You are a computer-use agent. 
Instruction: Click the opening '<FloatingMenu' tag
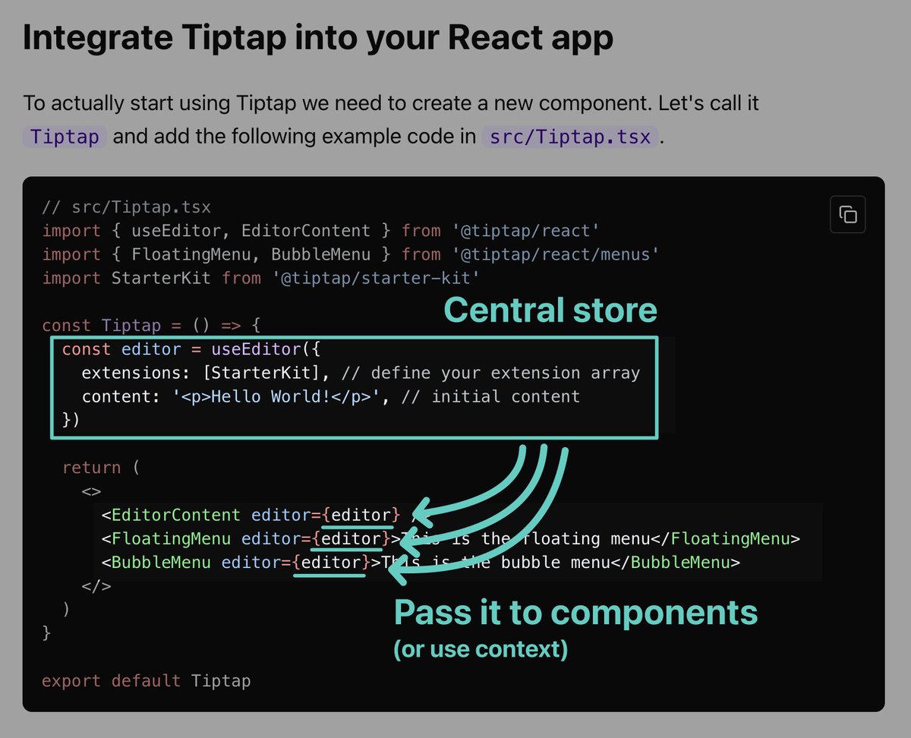[166, 539]
